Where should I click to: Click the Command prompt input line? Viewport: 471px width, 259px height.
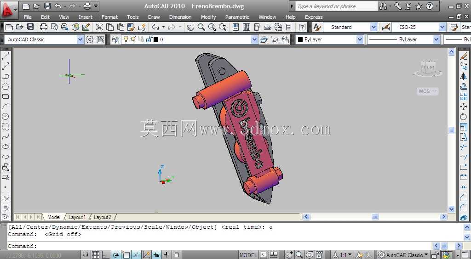point(219,246)
